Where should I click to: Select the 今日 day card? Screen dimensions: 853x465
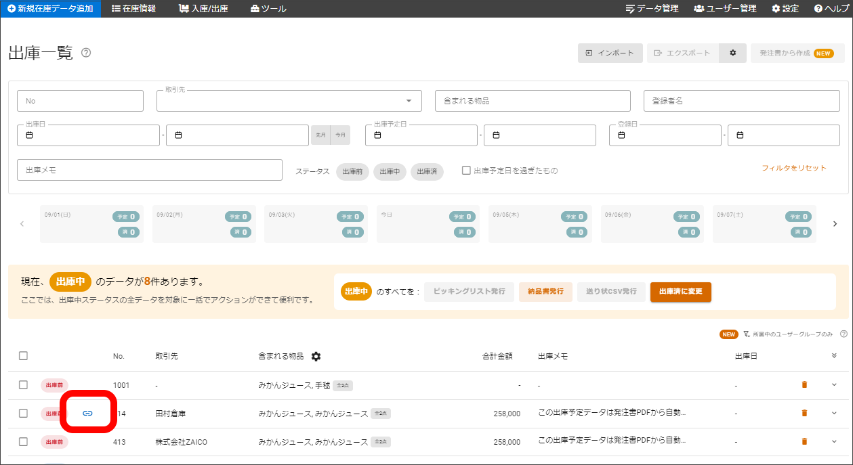coord(428,224)
